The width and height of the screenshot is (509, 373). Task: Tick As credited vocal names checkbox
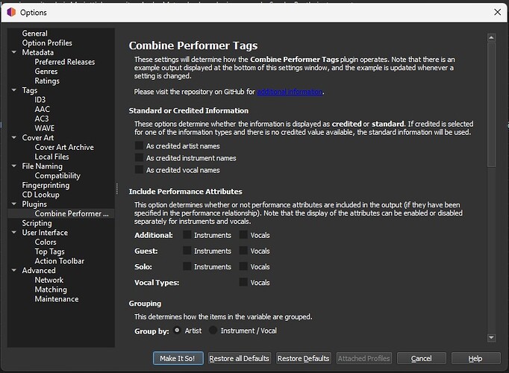(x=139, y=170)
